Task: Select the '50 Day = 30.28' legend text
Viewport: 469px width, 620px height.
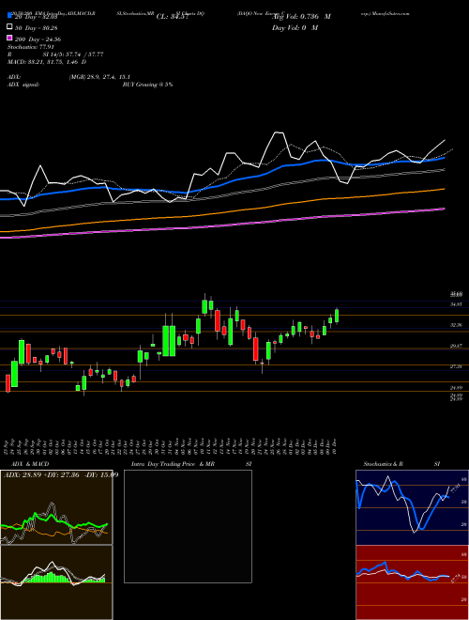Action: 36,27
